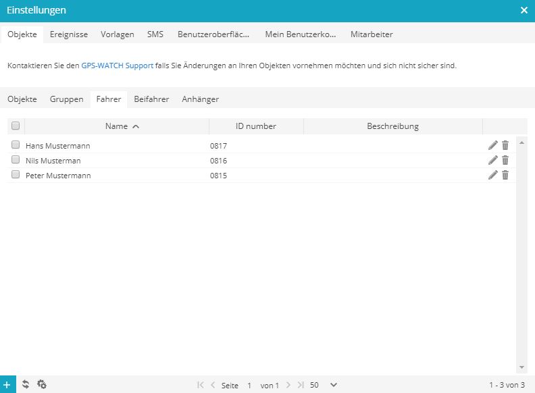Refresh the driver list

tap(26, 384)
